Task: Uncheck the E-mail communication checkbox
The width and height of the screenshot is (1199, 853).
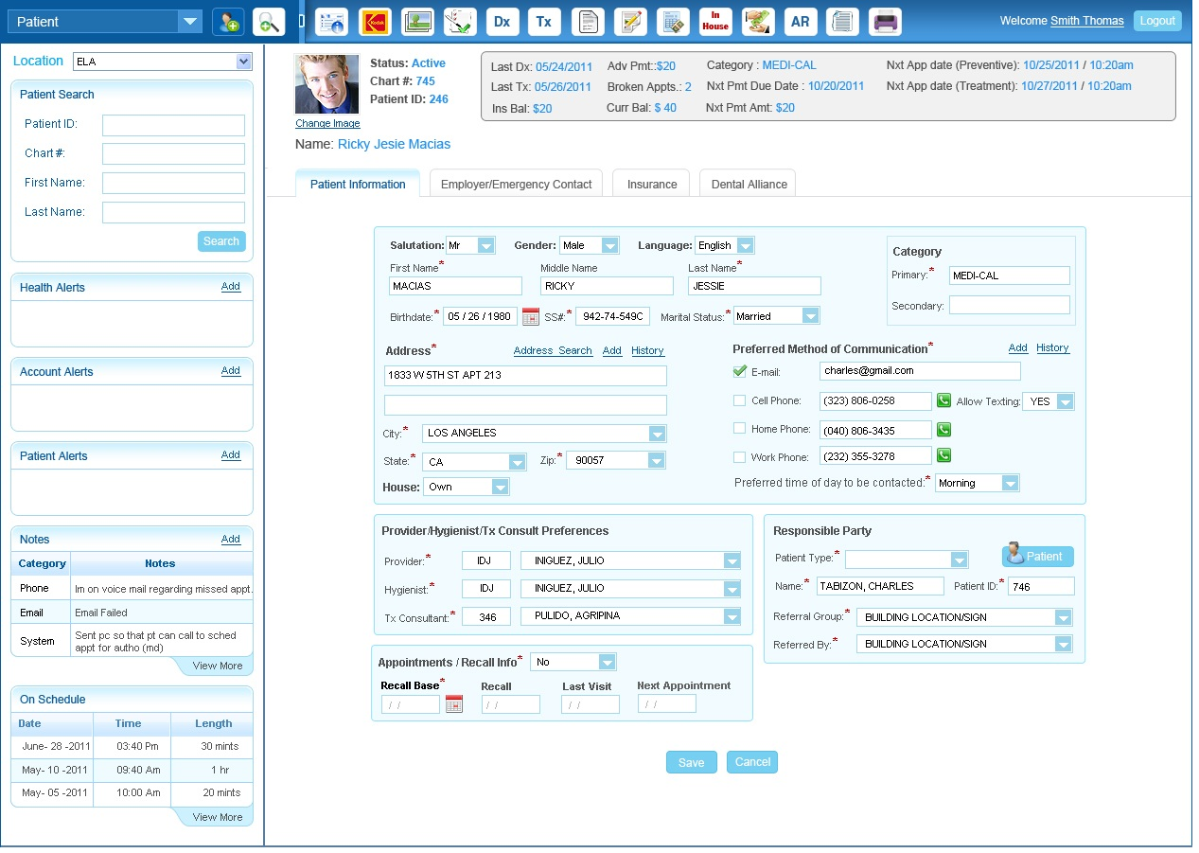Action: 740,371
